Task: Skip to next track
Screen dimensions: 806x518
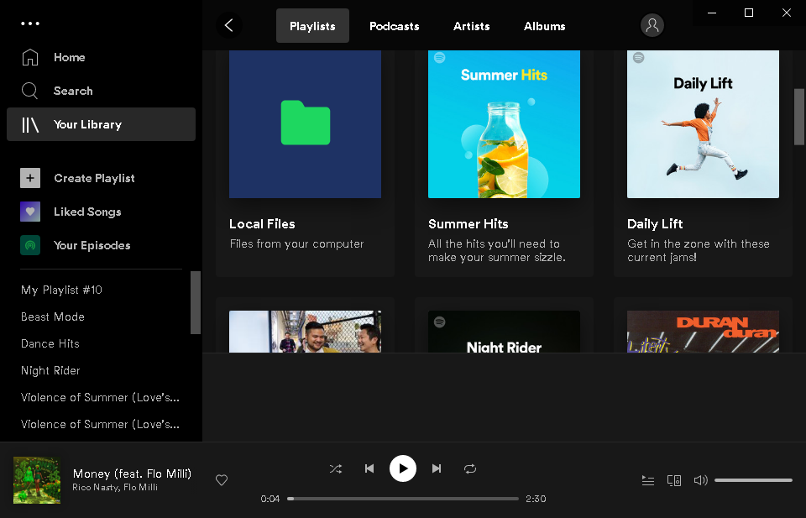Action: [x=437, y=468]
